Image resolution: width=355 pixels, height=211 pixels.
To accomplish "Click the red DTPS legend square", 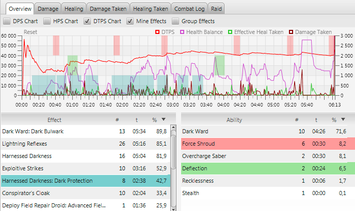I will click(157, 32).
